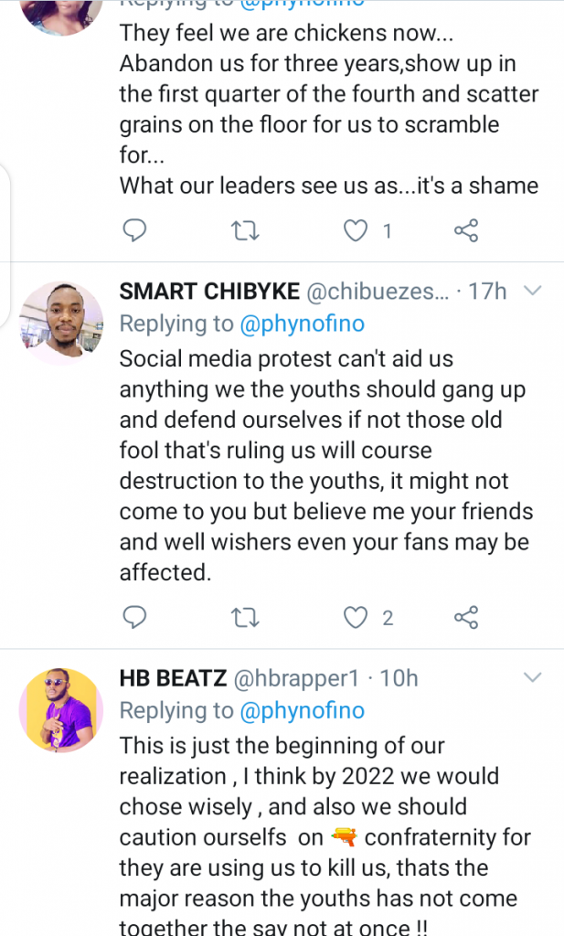The height and width of the screenshot is (936, 564).
Task: Reply to the chickens tweet
Action: pyautogui.click(x=134, y=230)
